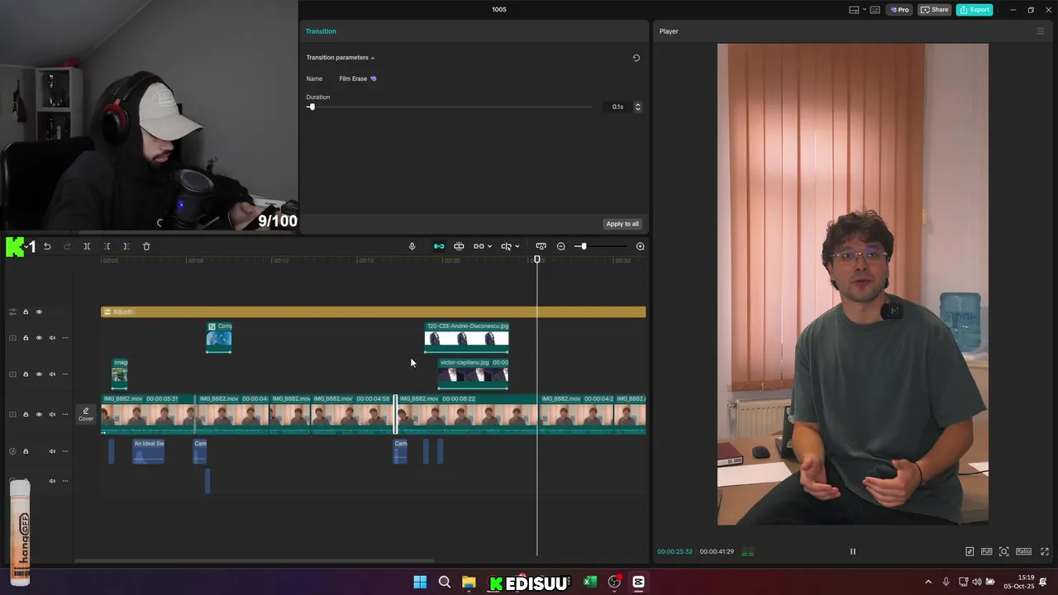Reset transition parameters with the circular arrow
1058x595 pixels.
click(636, 58)
